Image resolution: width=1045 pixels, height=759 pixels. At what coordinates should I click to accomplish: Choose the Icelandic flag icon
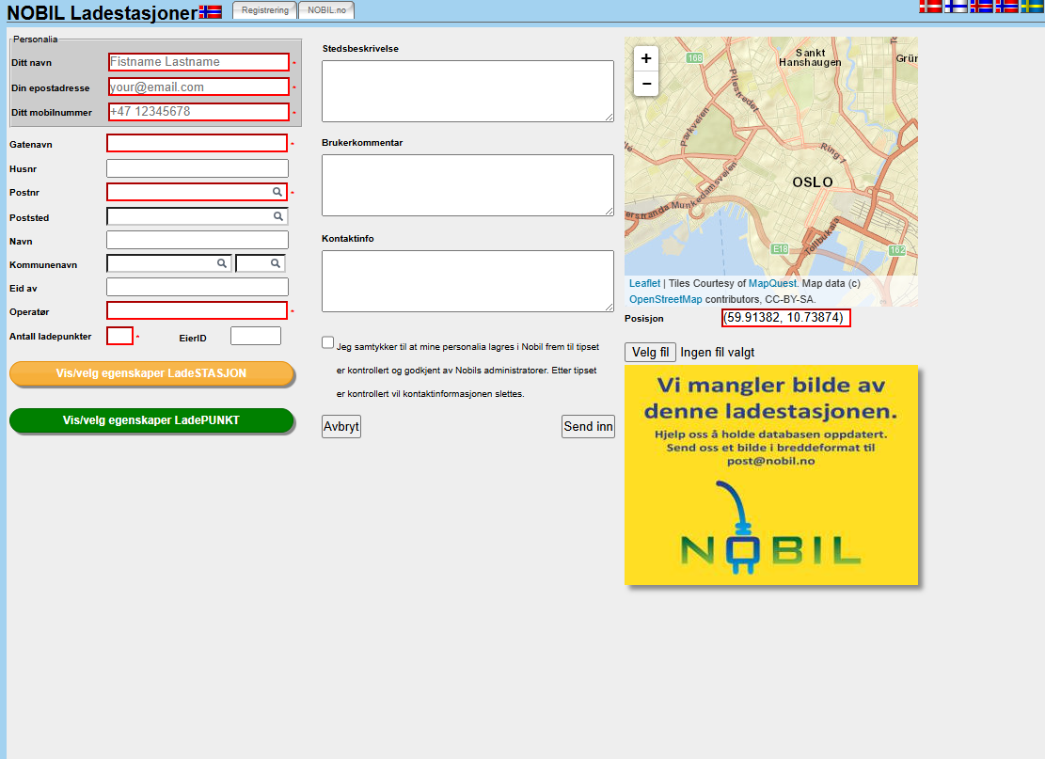[x=981, y=6]
